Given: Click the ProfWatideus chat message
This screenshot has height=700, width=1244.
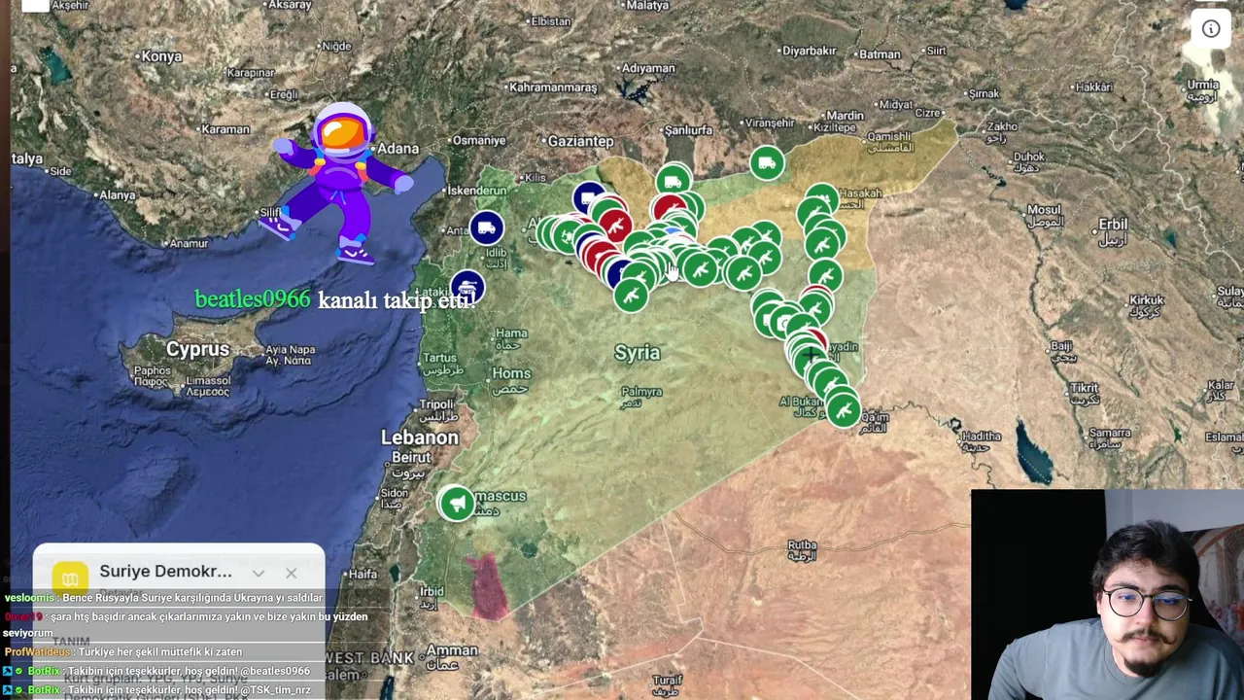Looking at the screenshot, I should pyautogui.click(x=123, y=651).
